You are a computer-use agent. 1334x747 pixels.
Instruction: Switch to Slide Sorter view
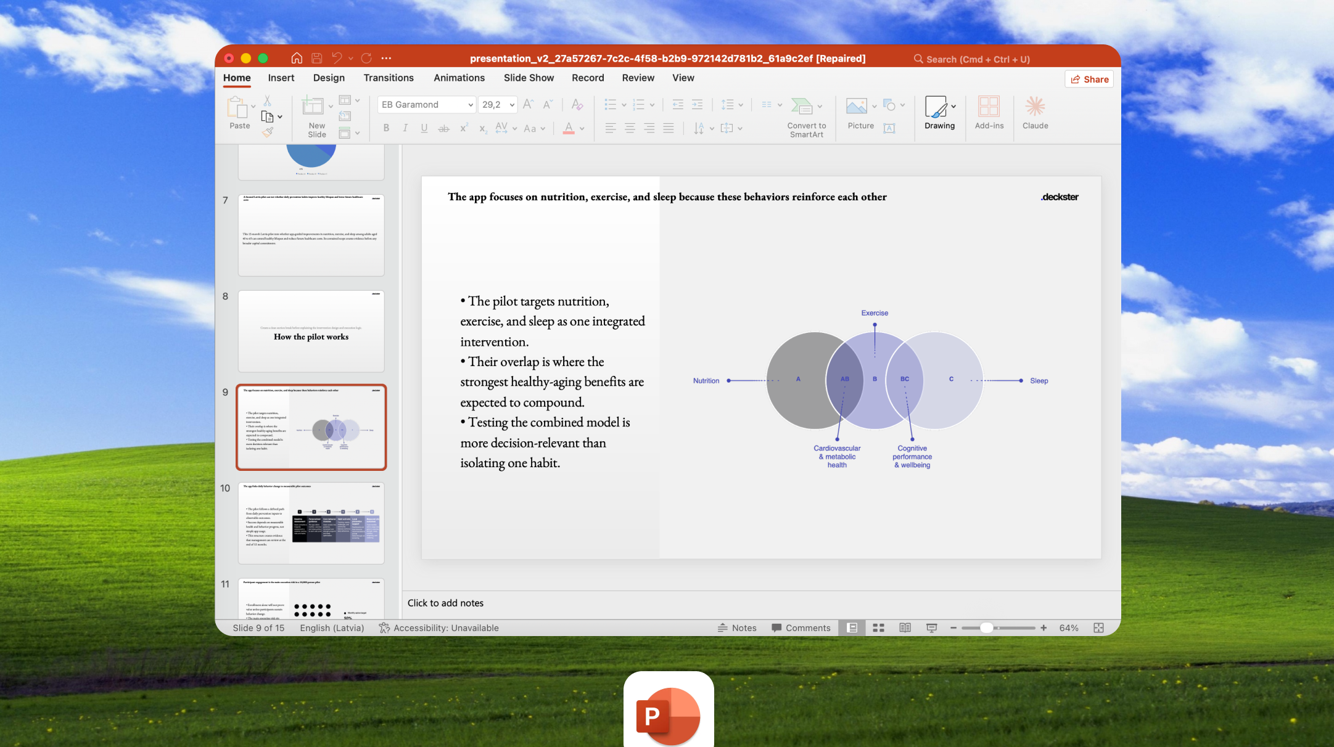pyautogui.click(x=878, y=627)
